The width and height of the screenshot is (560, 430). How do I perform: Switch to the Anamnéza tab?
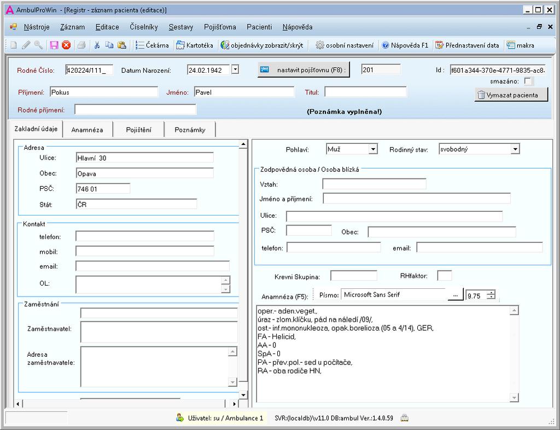click(x=87, y=130)
